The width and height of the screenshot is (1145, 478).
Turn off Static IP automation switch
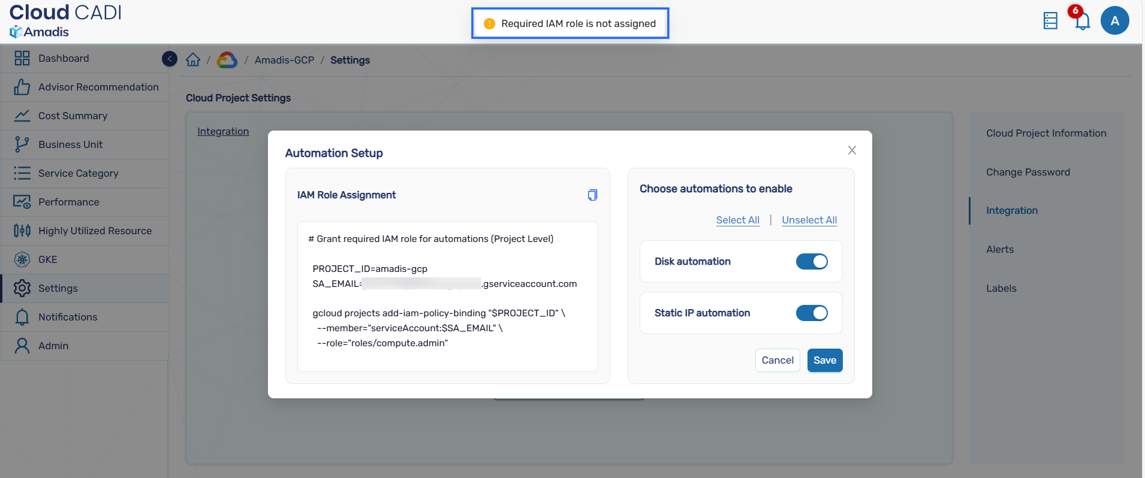coord(812,313)
